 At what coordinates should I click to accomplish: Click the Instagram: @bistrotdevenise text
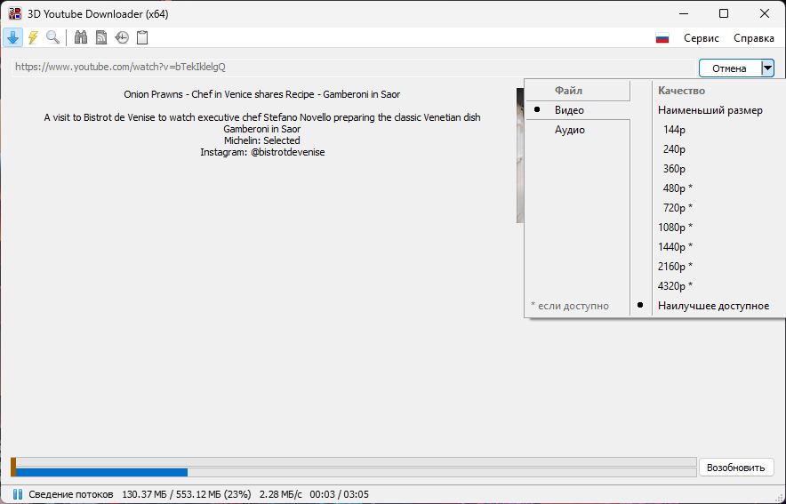262,152
